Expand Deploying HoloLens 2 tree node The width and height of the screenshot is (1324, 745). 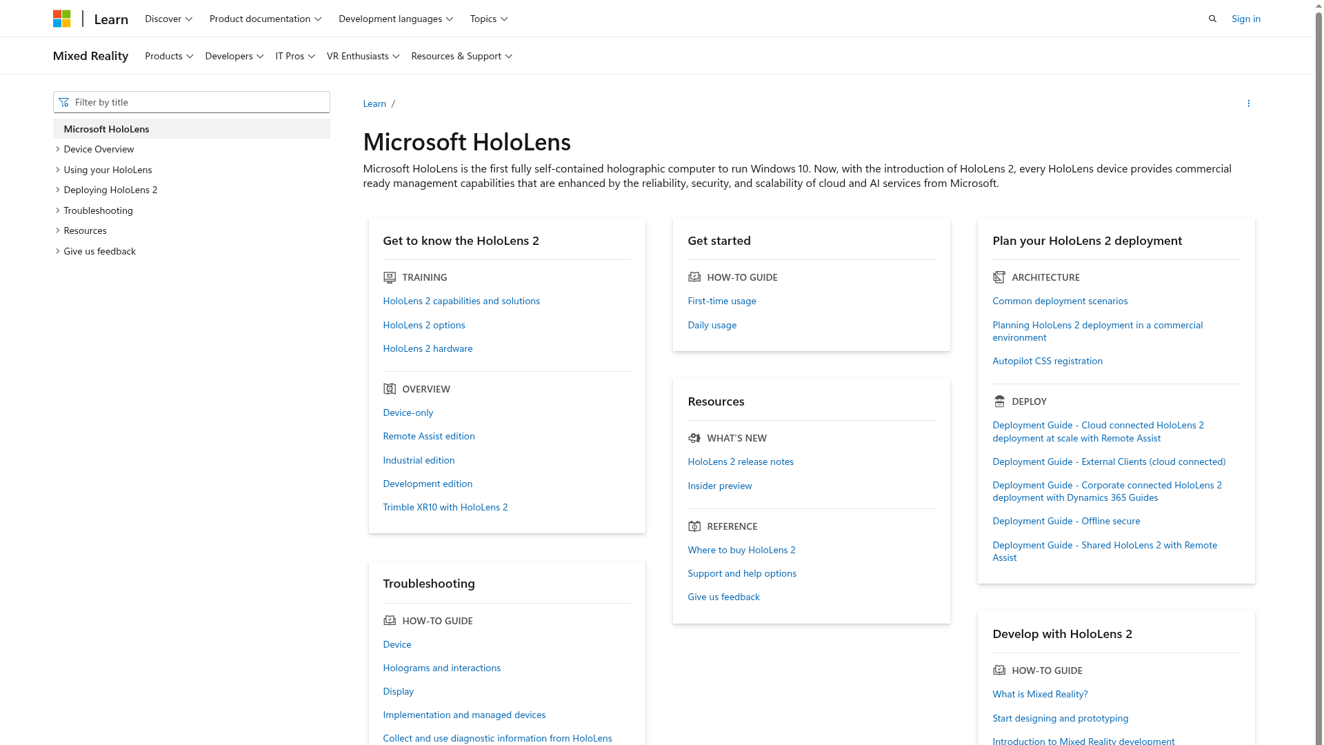58,190
